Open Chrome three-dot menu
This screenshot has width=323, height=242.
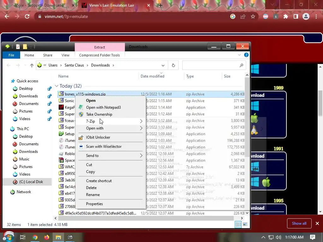pos(316,16)
